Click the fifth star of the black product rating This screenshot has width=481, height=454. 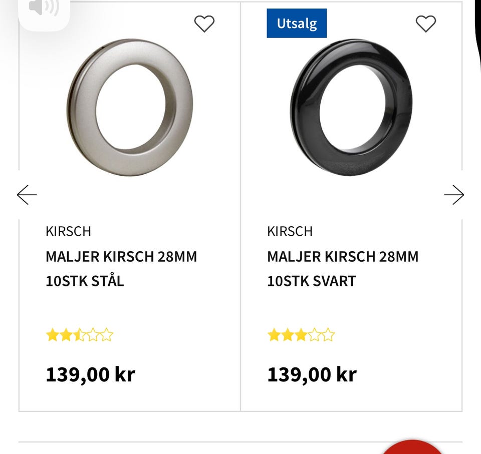coord(328,335)
